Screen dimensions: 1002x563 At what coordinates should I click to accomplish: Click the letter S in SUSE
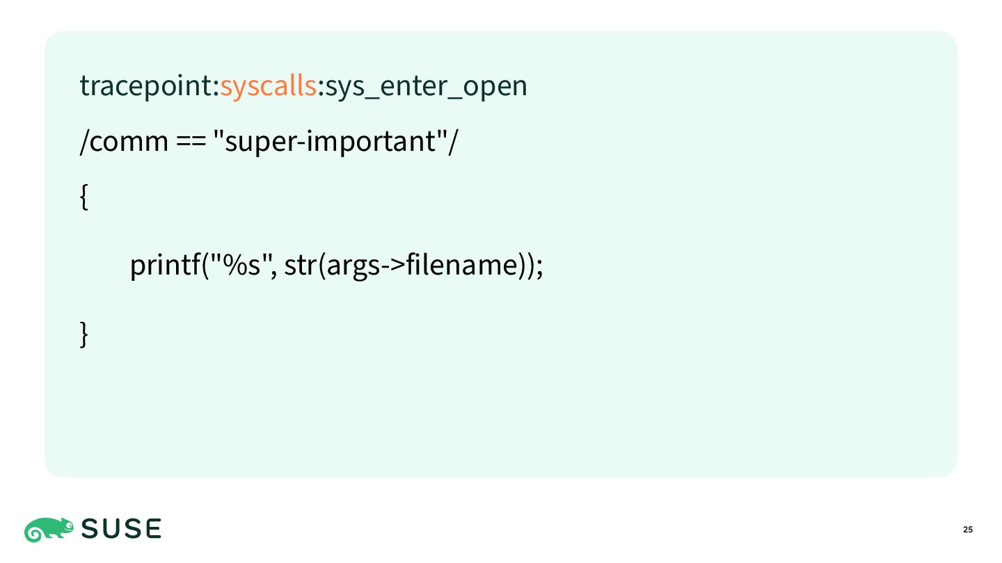pos(90,530)
